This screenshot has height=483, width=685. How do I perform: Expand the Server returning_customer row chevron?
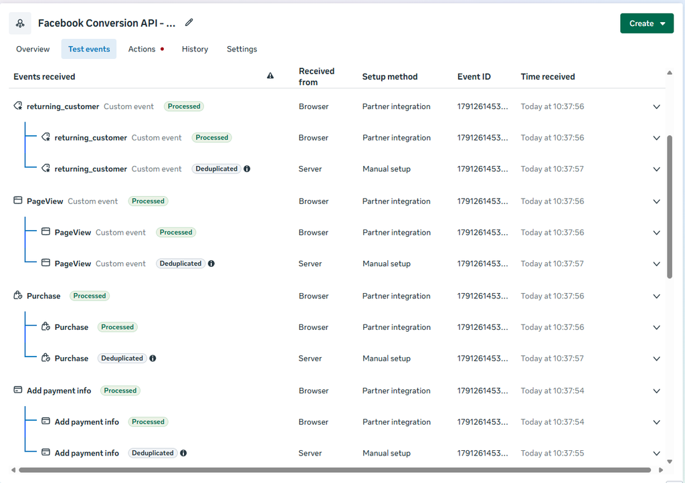[656, 169]
